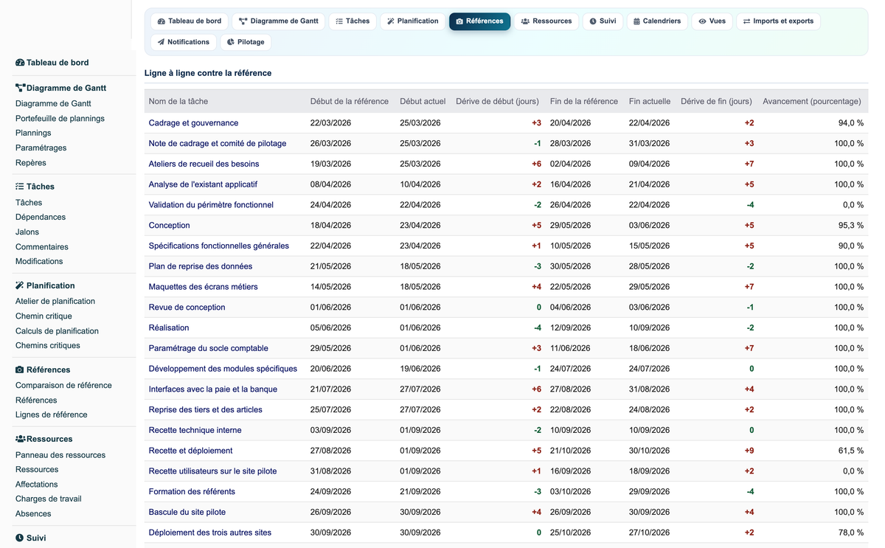Image resolution: width=885 pixels, height=548 pixels.
Task: Click the camera icon on Références tab
Action: (459, 21)
